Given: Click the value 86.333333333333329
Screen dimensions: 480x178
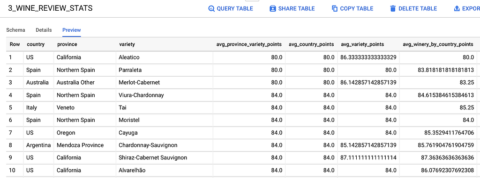Looking at the screenshot, I should pos(368,57).
